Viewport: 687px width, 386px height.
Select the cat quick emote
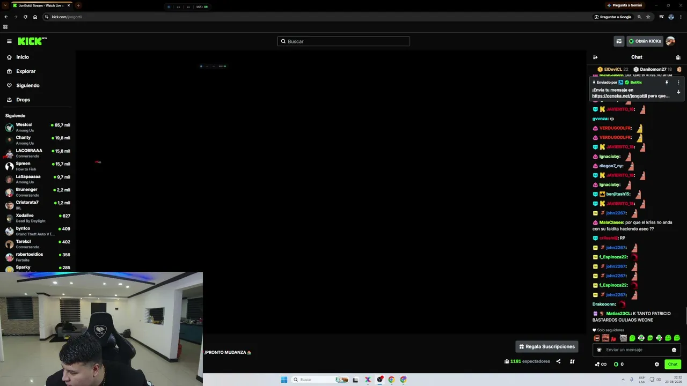(623, 338)
